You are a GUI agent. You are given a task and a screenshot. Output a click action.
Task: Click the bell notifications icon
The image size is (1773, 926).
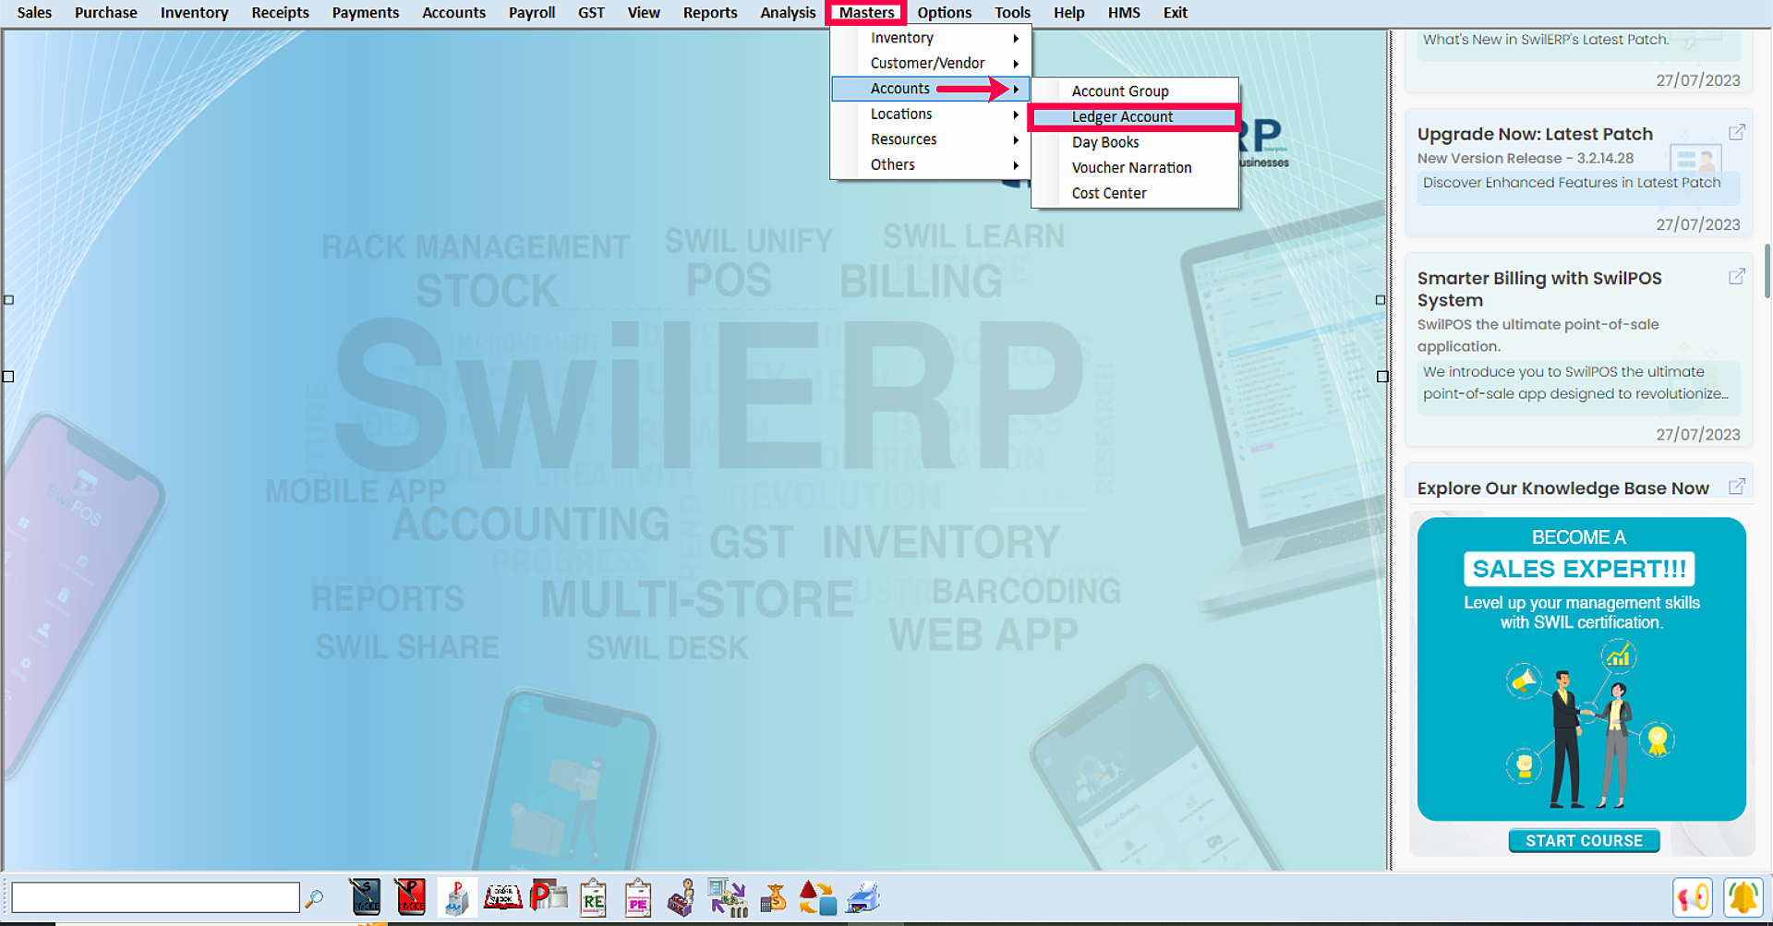coord(1743,897)
